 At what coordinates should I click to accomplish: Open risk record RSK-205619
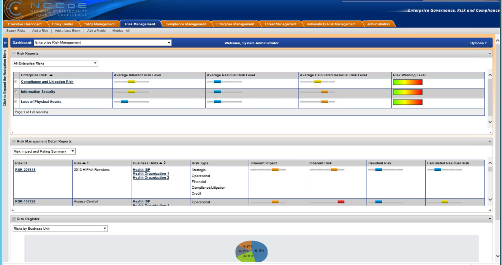(25, 170)
